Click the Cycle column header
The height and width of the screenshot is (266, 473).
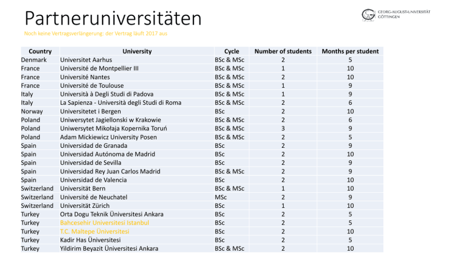(x=232, y=51)
